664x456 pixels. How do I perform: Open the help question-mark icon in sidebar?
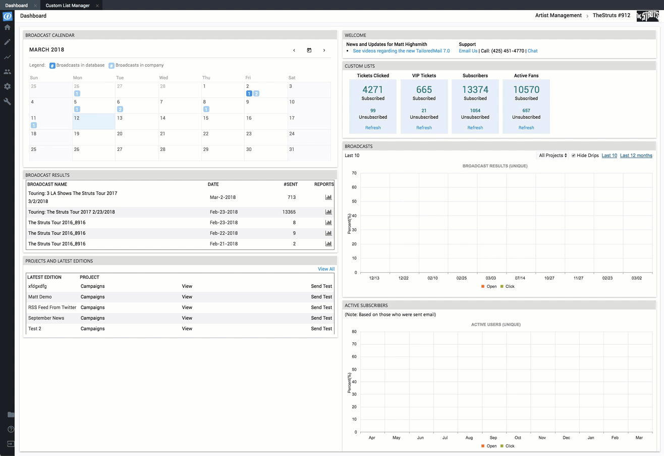click(x=11, y=429)
